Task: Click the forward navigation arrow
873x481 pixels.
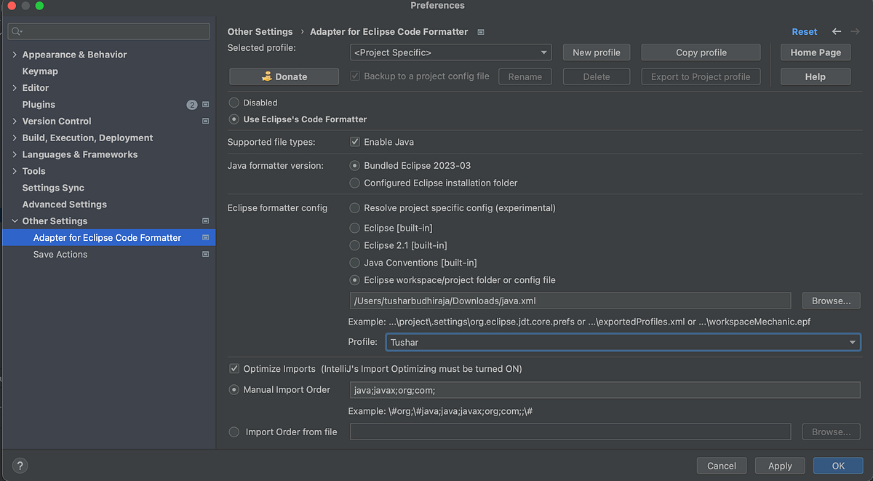Action: point(857,31)
